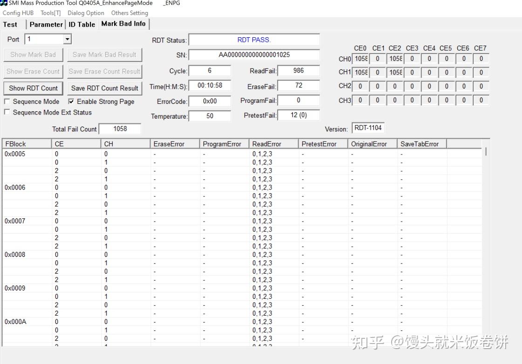Select the 0x0007 block row
Screen dimensions: 522x364
pos(242,221)
